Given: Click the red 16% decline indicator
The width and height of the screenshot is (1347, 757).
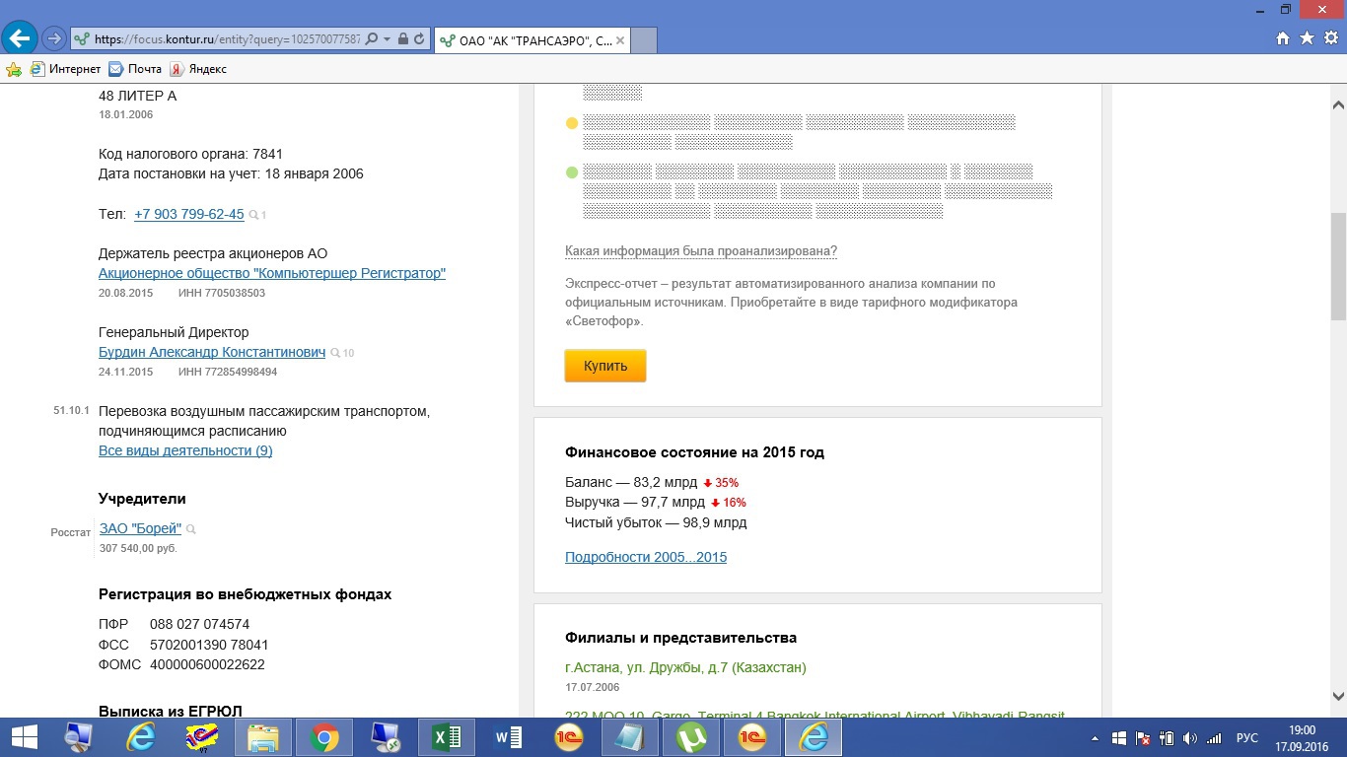Looking at the screenshot, I should tap(729, 503).
